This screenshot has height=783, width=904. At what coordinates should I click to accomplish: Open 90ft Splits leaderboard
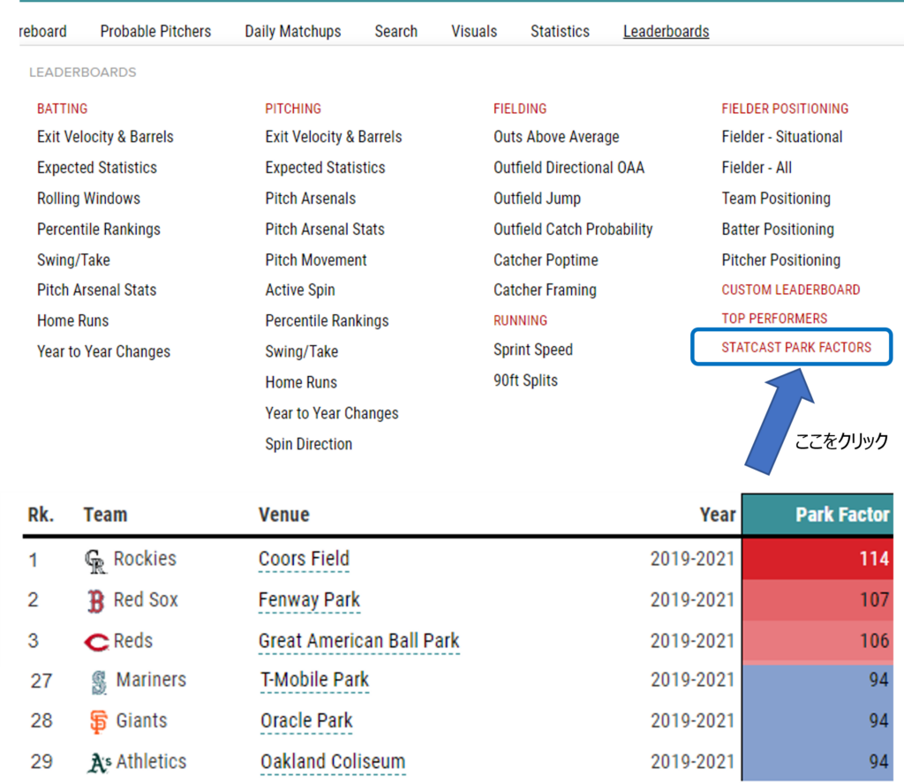pos(525,380)
